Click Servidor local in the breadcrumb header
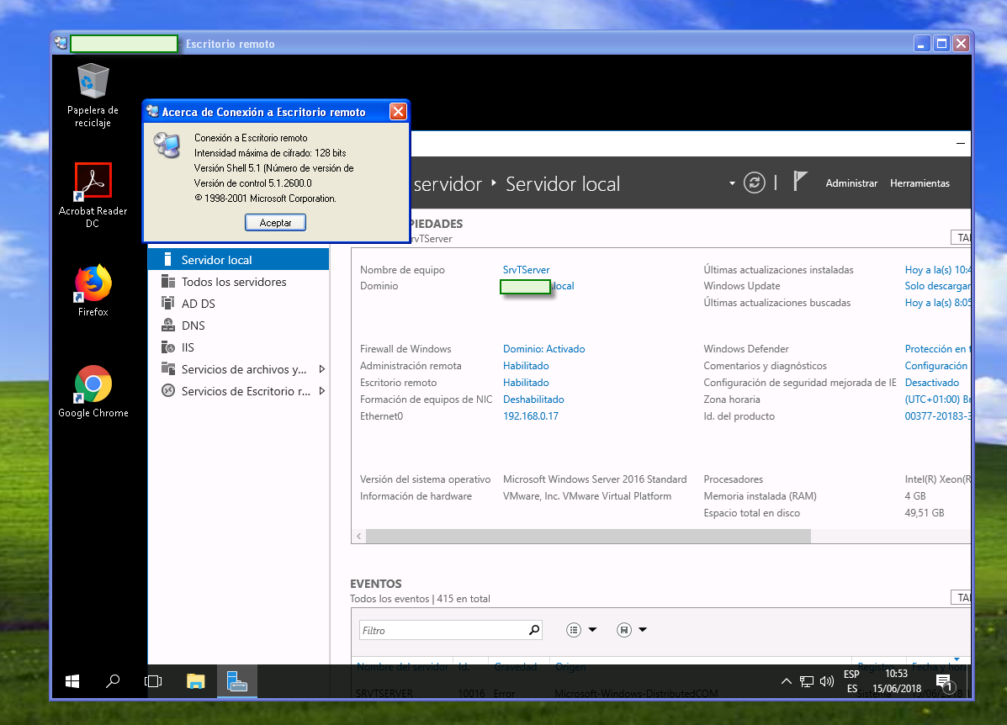 click(x=563, y=184)
